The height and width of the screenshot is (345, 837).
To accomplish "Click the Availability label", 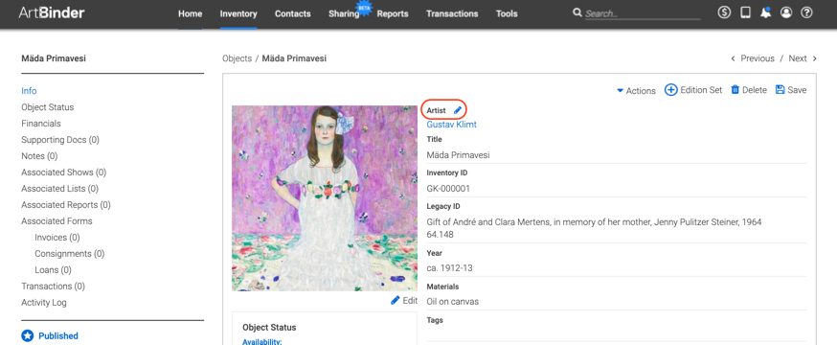I will tap(262, 341).
